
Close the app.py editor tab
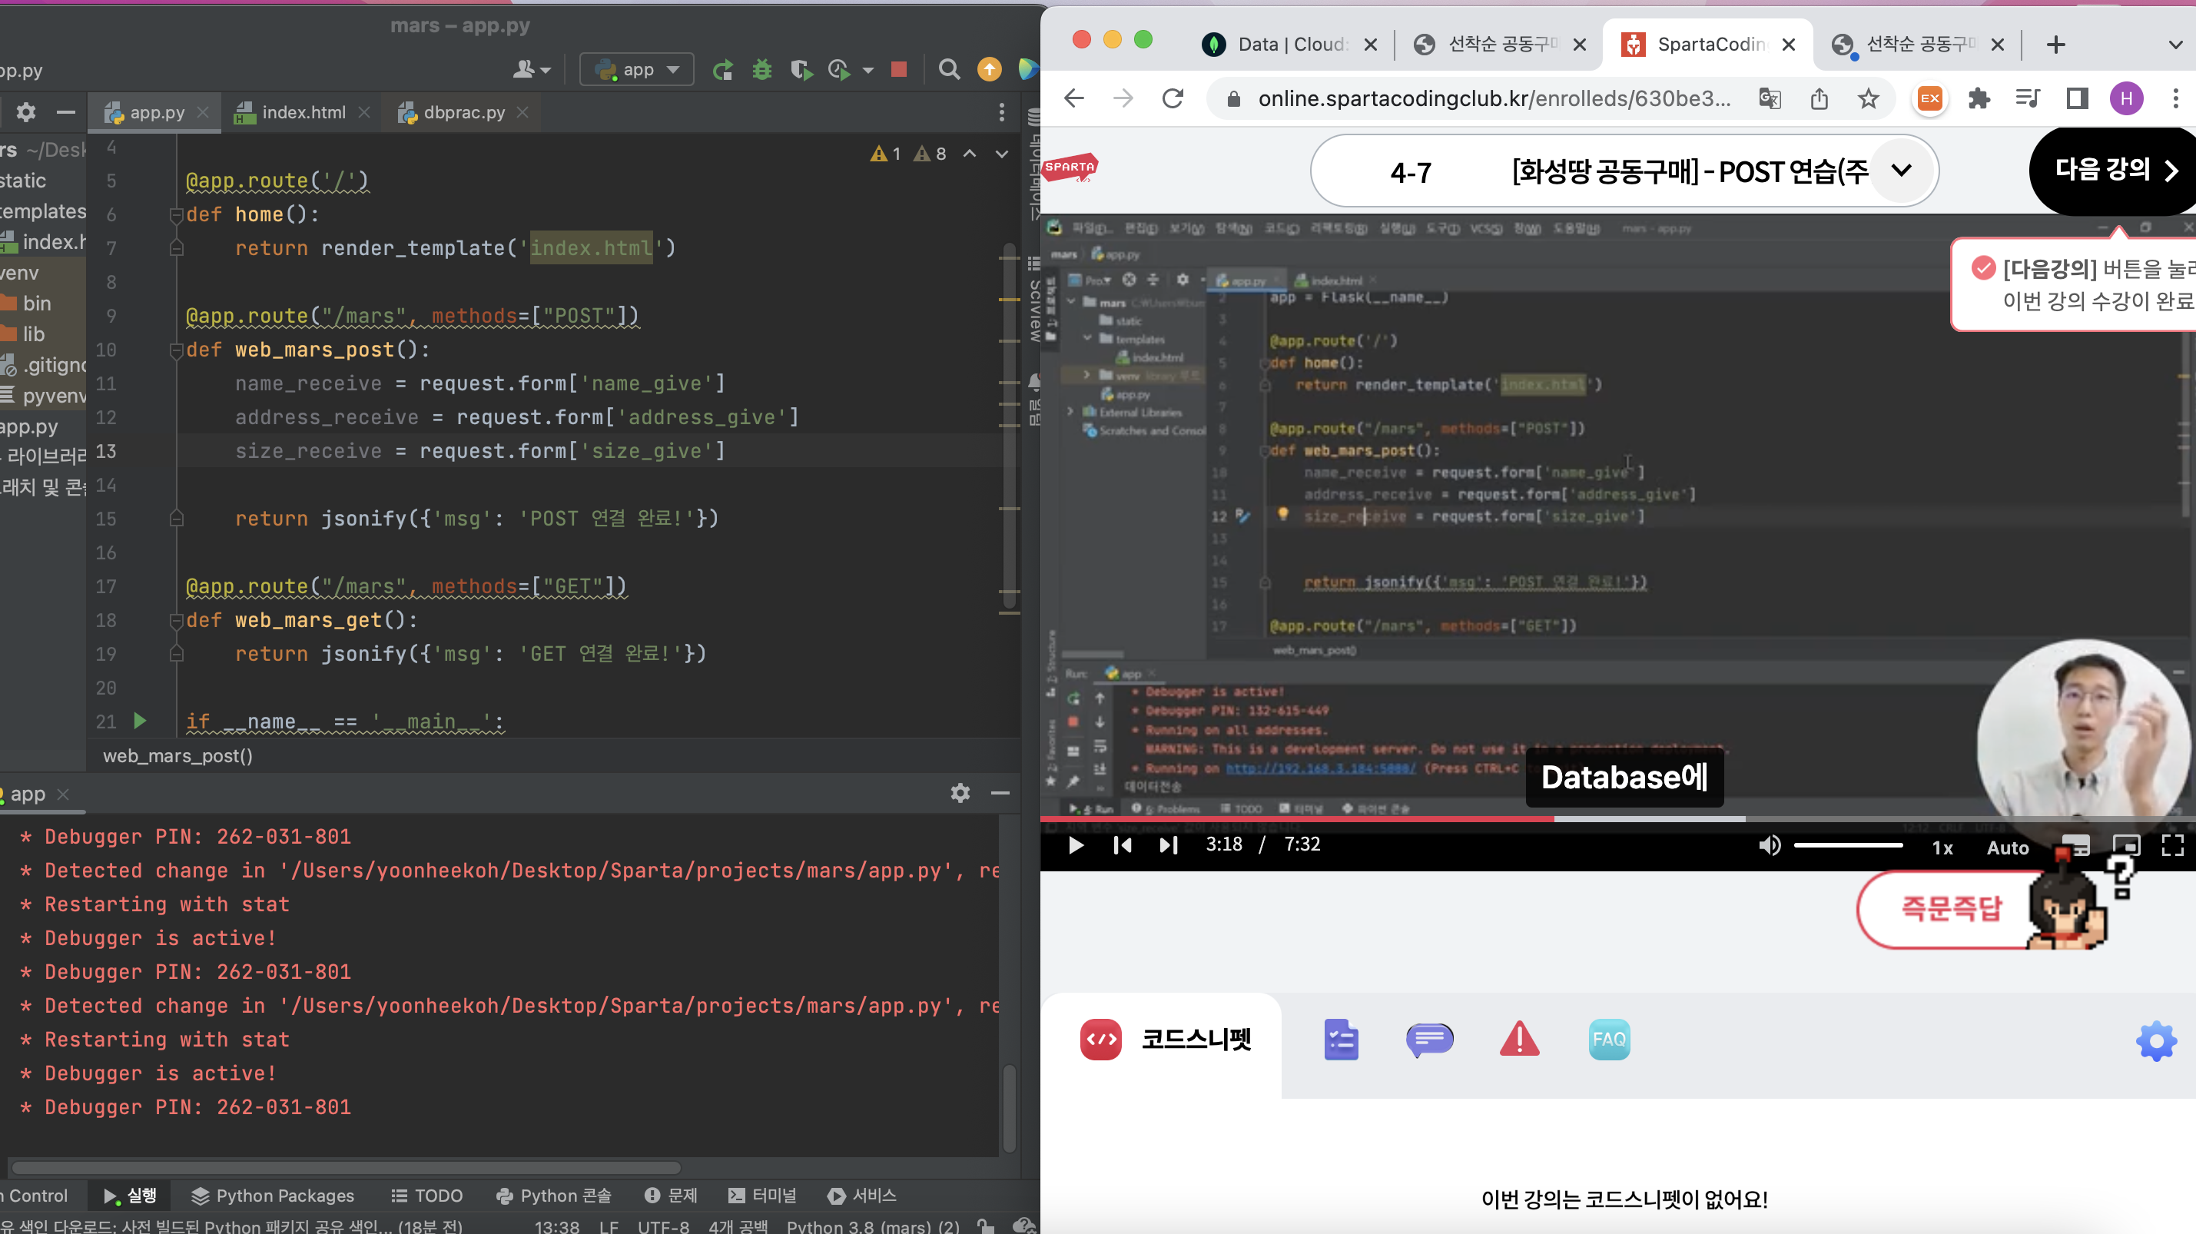pyautogui.click(x=203, y=111)
